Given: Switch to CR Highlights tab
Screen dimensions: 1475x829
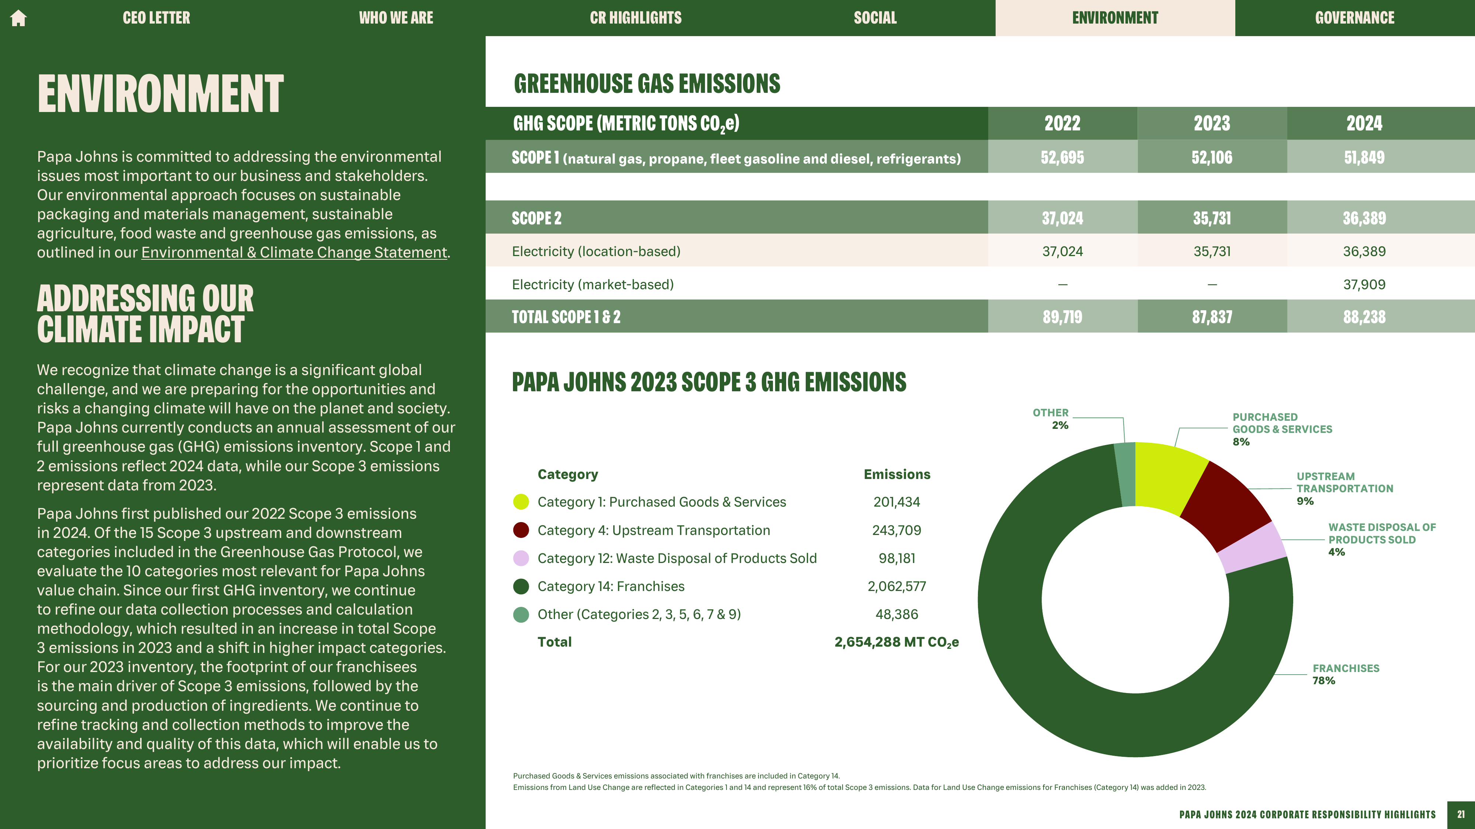Looking at the screenshot, I should click(636, 18).
